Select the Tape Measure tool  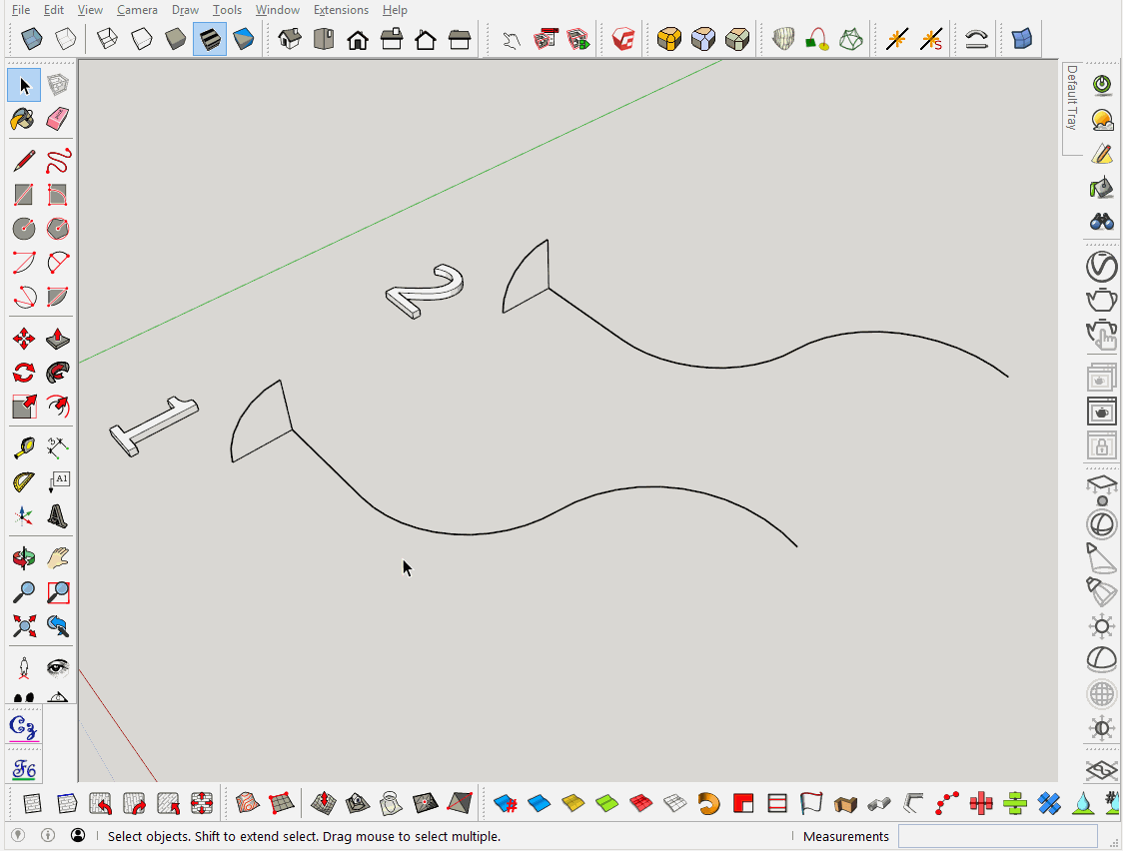(x=23, y=447)
